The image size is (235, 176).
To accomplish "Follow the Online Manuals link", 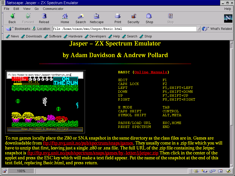I will 151,72.
